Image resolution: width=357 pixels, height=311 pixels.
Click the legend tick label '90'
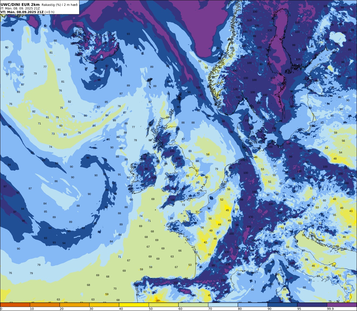coord(269,309)
